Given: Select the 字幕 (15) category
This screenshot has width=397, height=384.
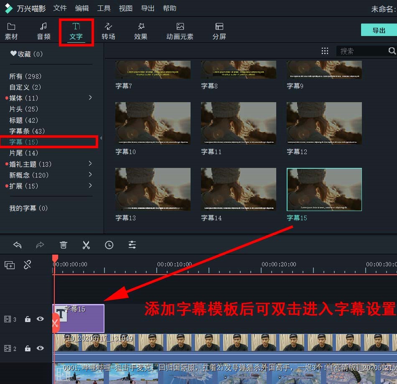Looking at the screenshot, I should [23, 142].
